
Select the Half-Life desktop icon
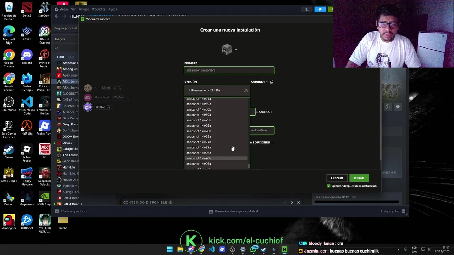27,128
